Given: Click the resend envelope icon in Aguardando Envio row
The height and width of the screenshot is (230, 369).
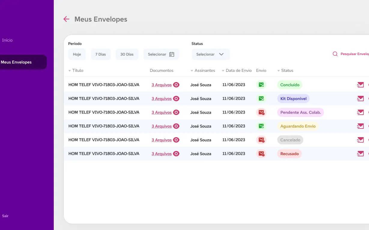Looking at the screenshot, I should pyautogui.click(x=360, y=126).
